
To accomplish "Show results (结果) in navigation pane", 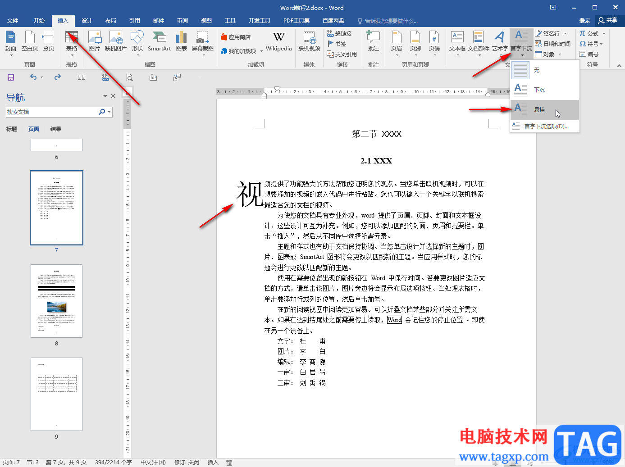I will [x=56, y=129].
